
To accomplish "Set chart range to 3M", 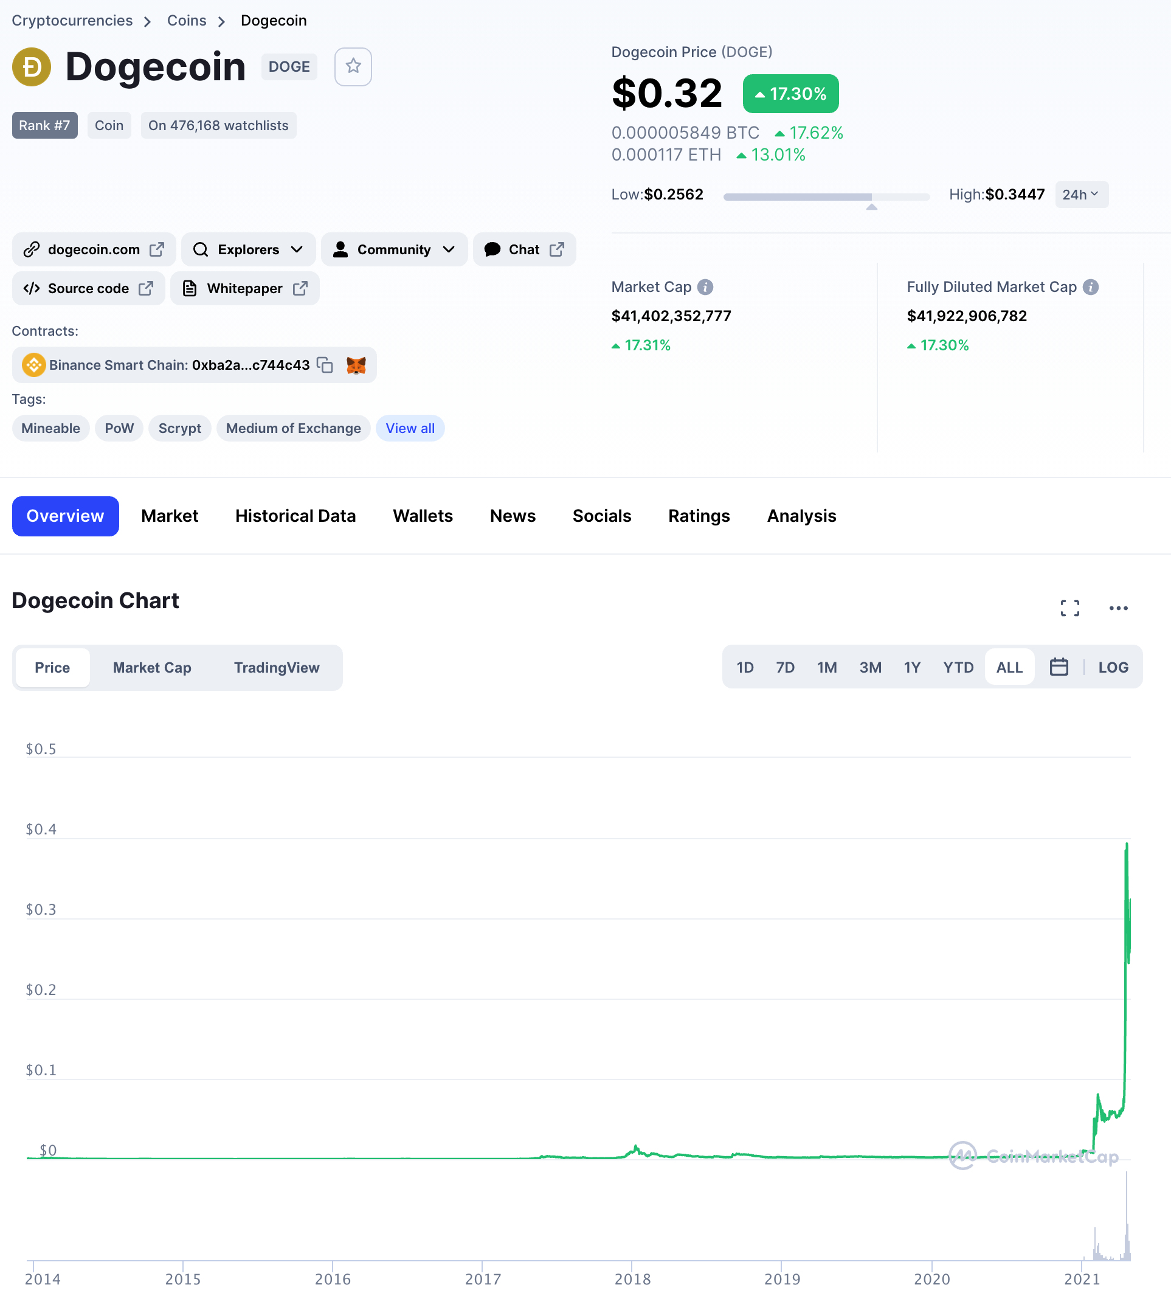I will [x=871, y=667].
